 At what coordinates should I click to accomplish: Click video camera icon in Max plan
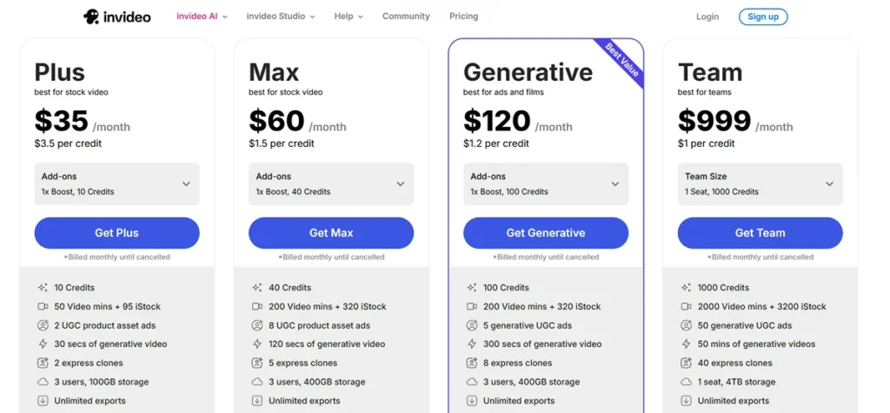[x=257, y=307]
